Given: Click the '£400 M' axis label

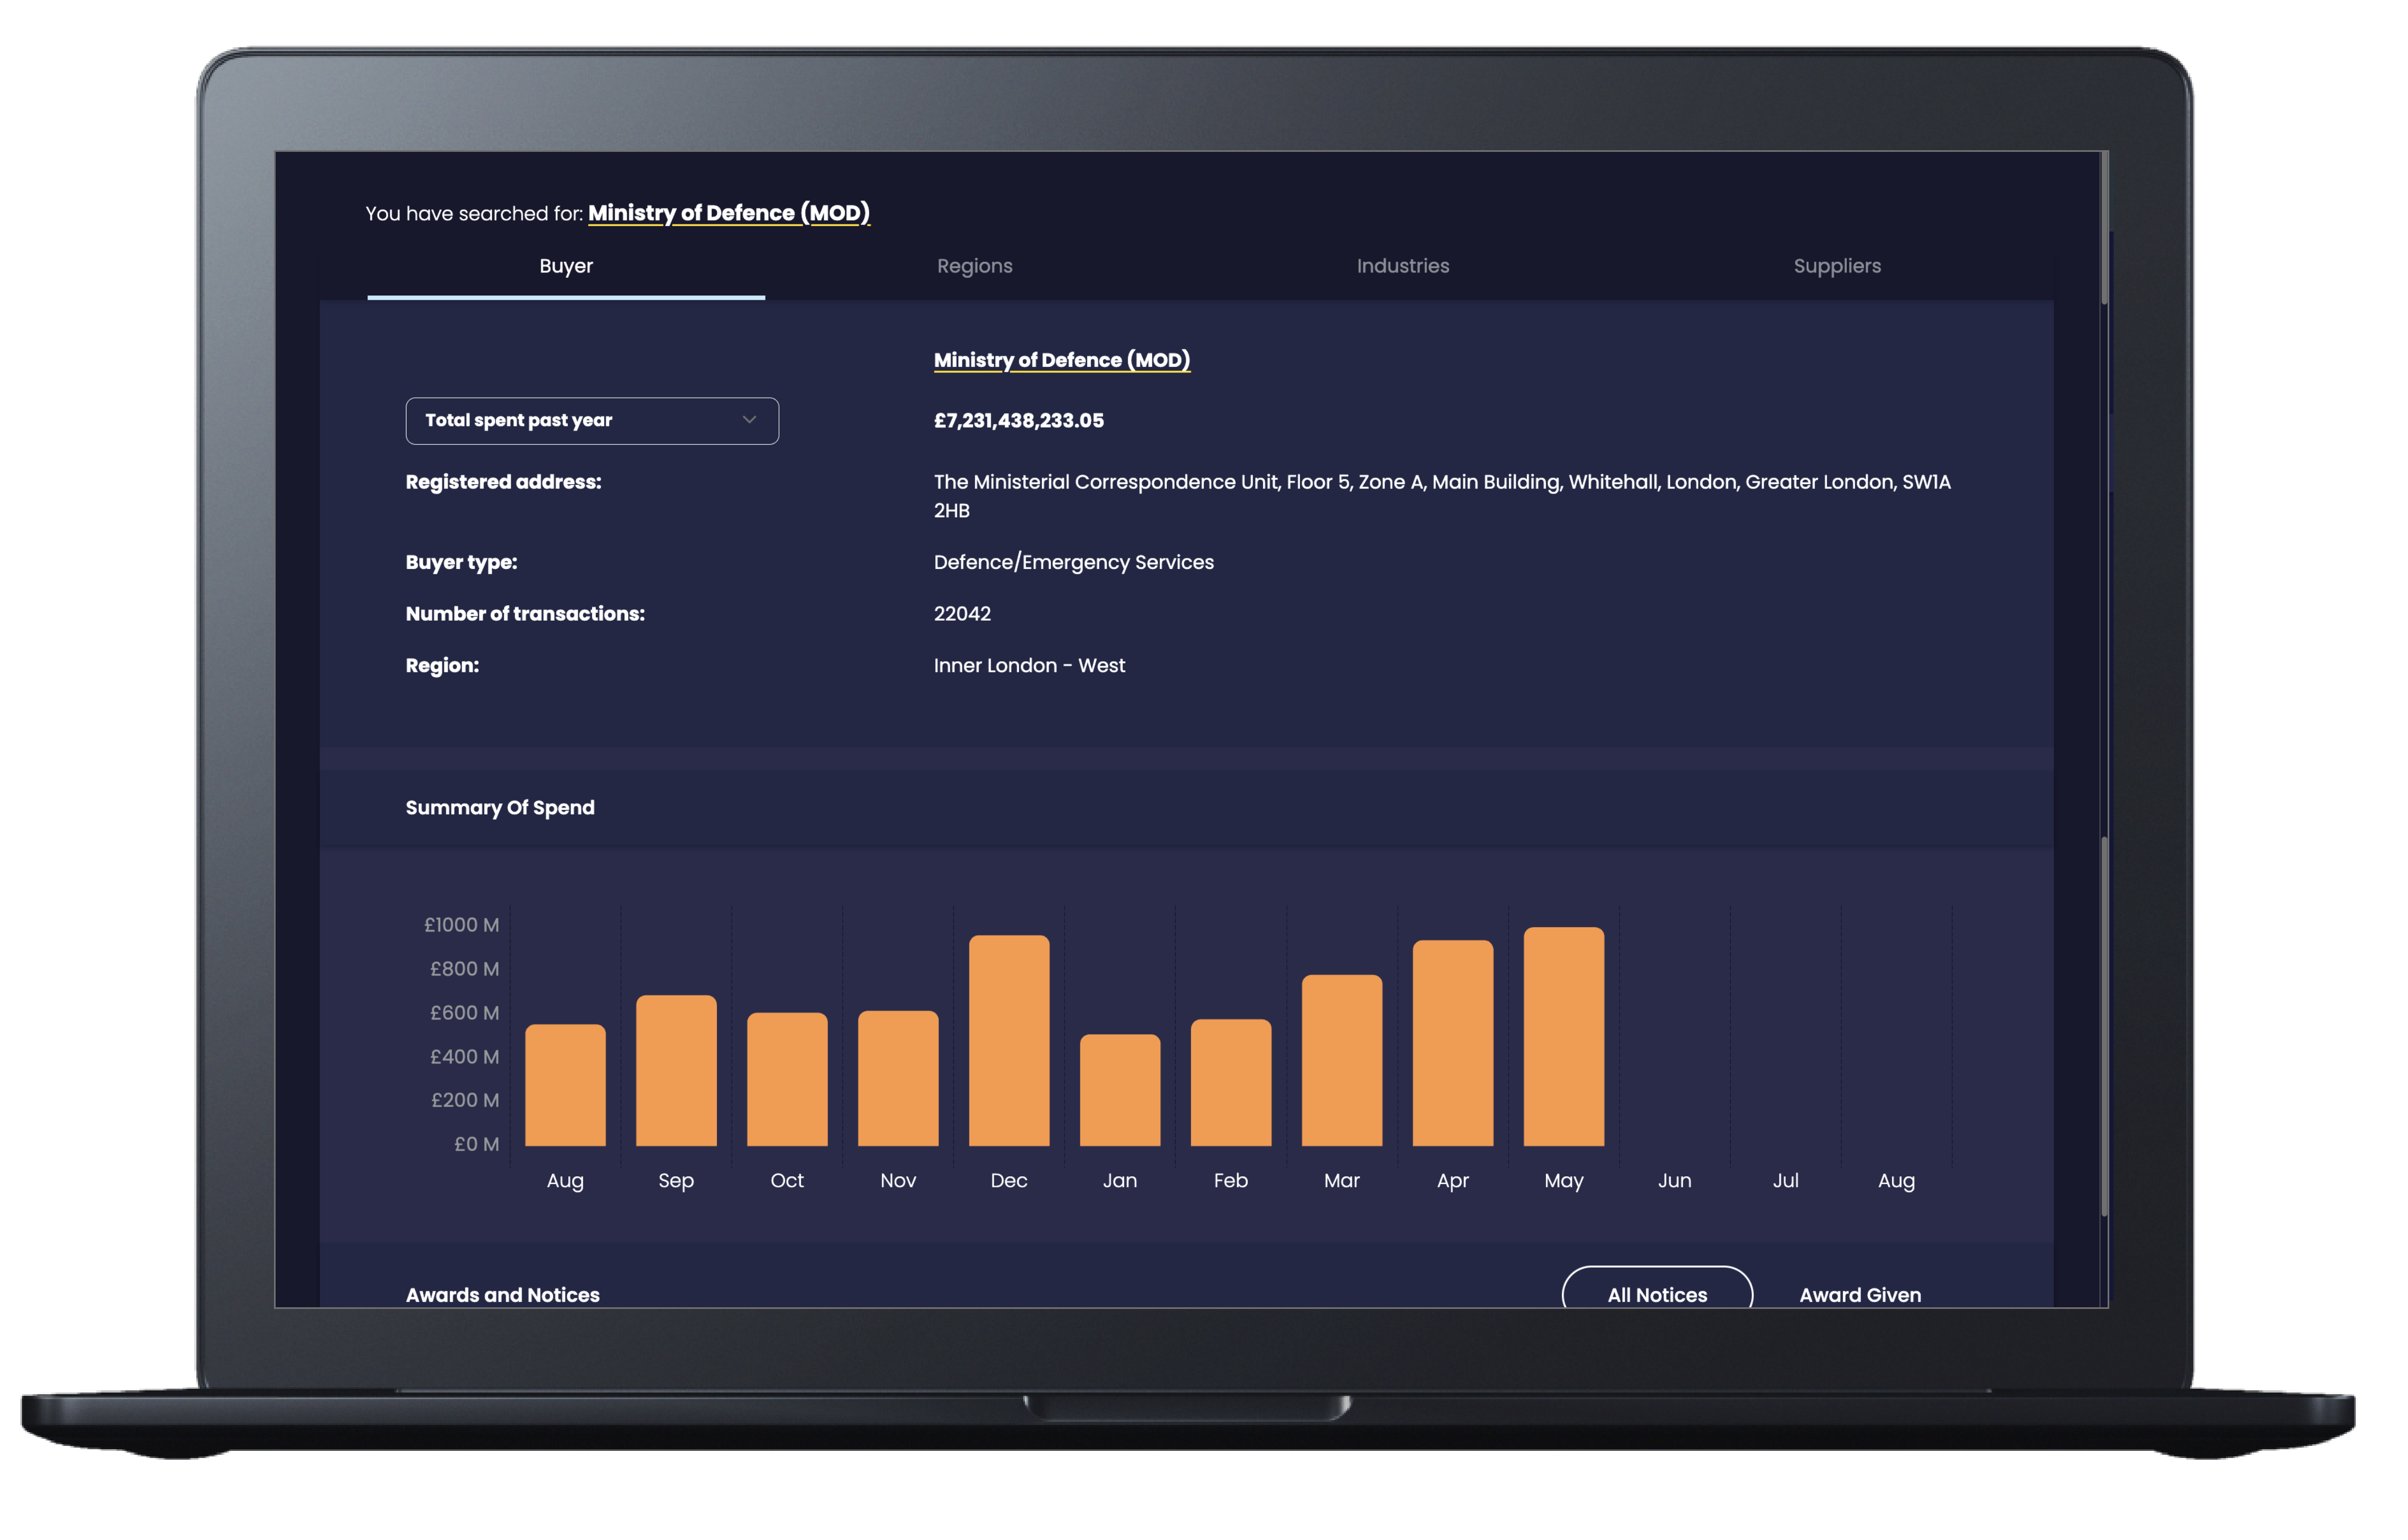Looking at the screenshot, I should click(464, 1057).
